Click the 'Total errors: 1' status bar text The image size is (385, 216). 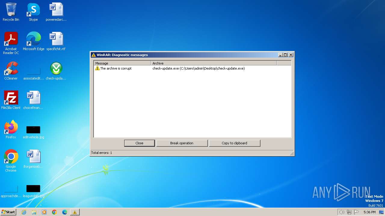click(102, 153)
